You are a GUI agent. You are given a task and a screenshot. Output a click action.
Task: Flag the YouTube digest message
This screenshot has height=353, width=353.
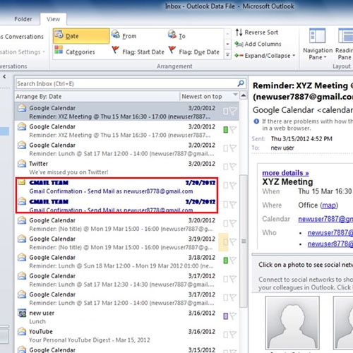pyautogui.click(x=233, y=335)
